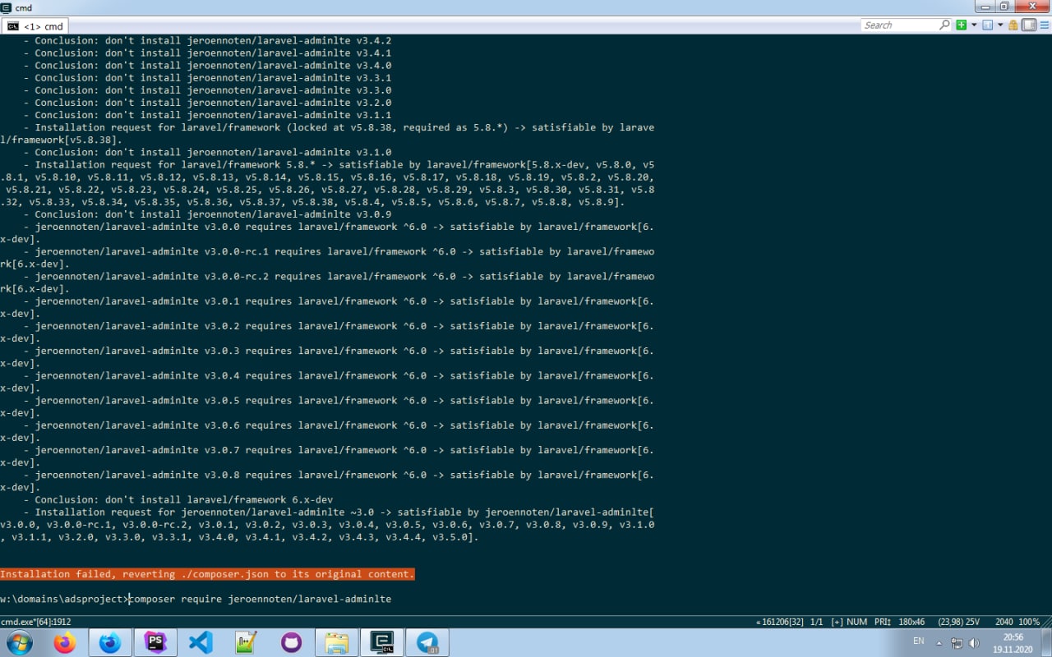Click the taskbar clock showing 20:56
The height and width of the screenshot is (657, 1052).
click(1013, 642)
